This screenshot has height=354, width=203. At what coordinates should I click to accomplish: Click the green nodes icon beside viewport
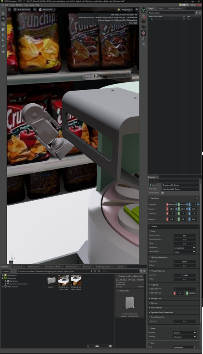tap(143, 10)
